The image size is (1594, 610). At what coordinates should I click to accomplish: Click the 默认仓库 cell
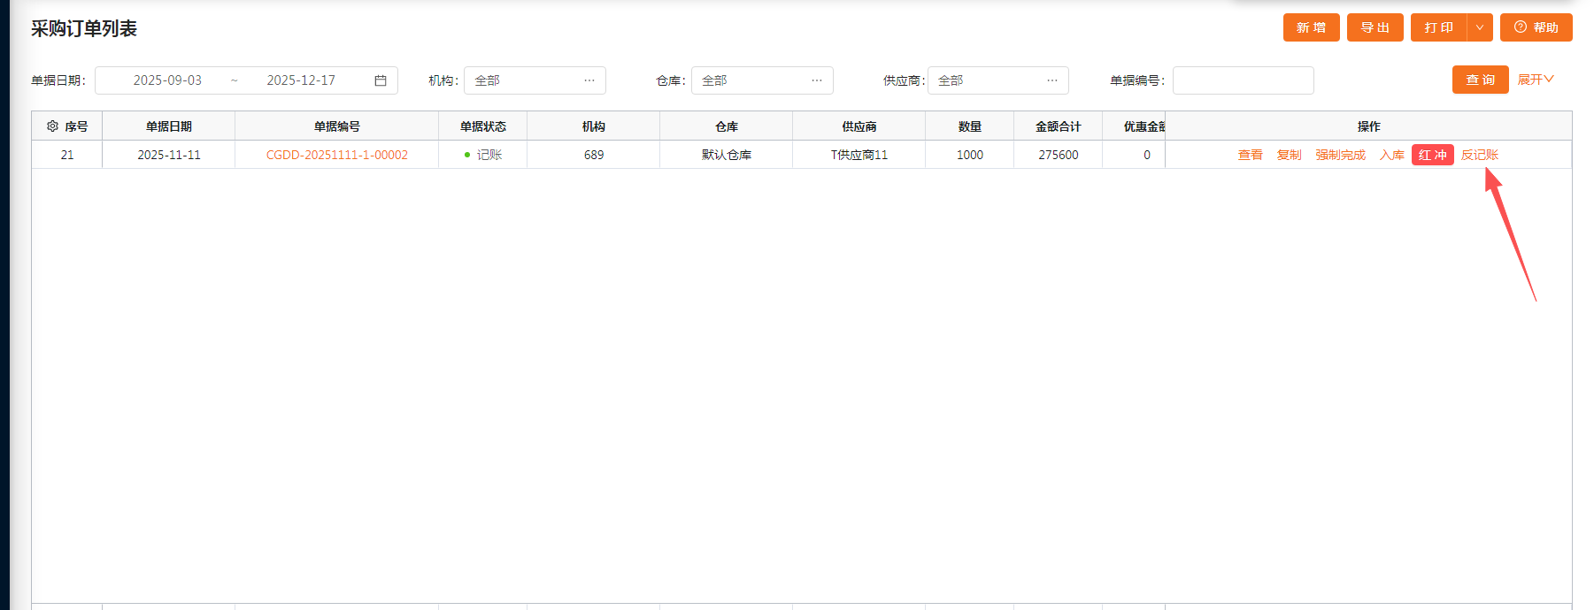[727, 155]
